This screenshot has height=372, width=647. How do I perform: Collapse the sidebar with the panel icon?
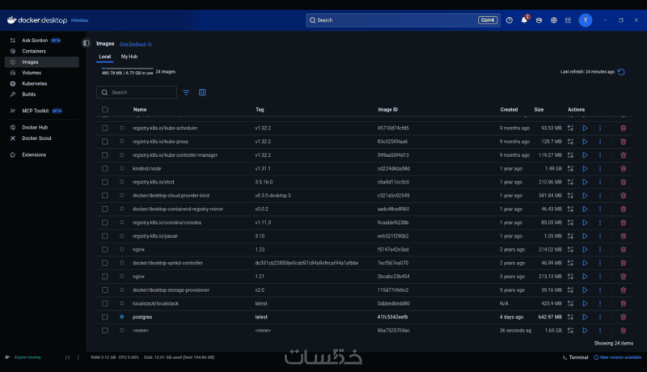coord(87,43)
